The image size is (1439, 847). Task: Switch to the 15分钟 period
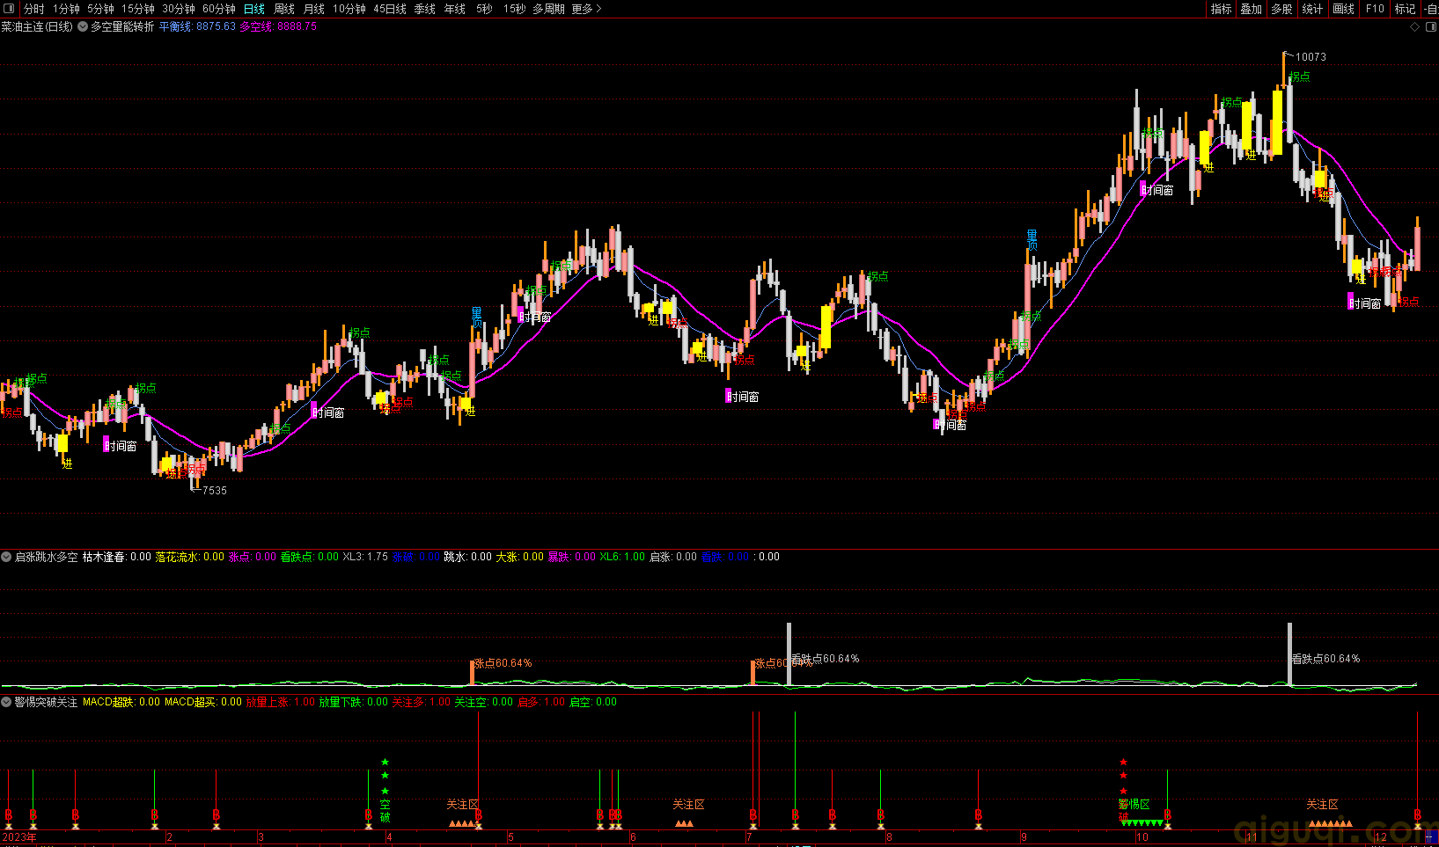(x=138, y=9)
